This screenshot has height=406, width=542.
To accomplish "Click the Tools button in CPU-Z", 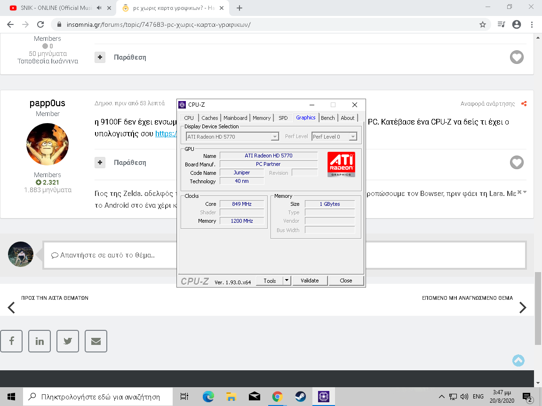I will 270,281.
